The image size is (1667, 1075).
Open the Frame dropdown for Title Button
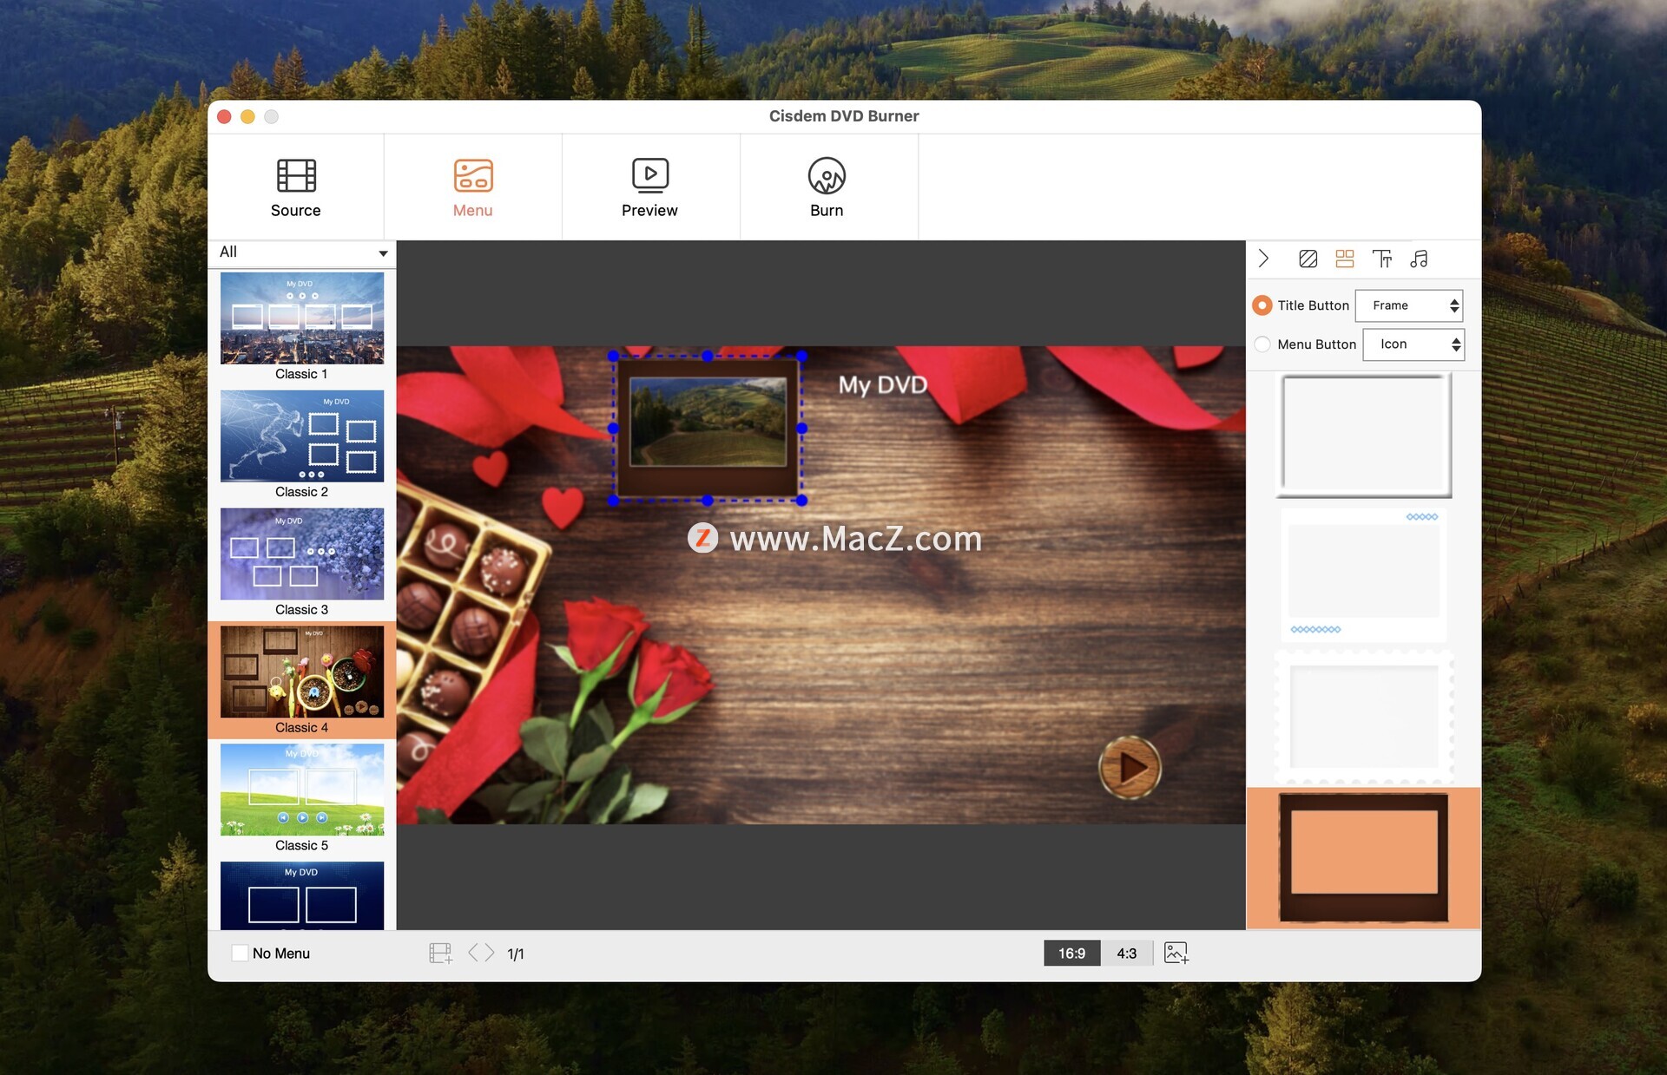click(1409, 305)
